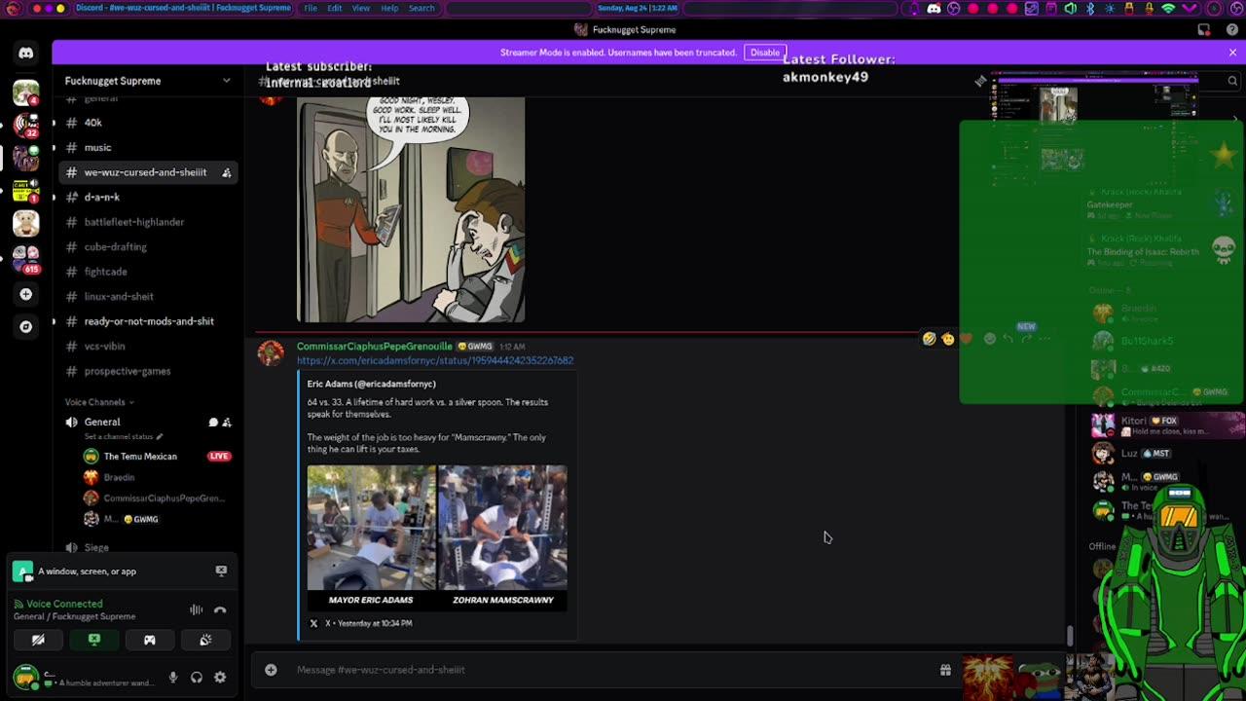1246x701 pixels.
Task: Open the d-a-n-k channel
Action: click(x=147, y=198)
